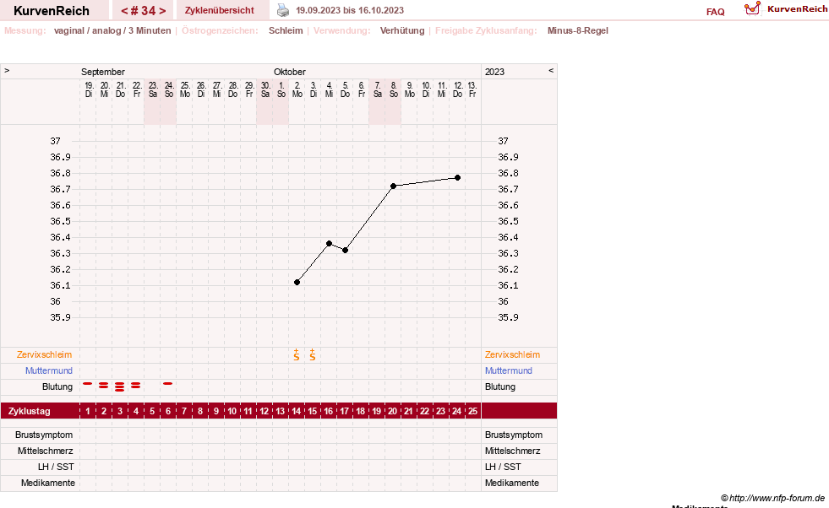Select cycle day 20 cell
Viewport: 829px width, 508px height.
(393, 411)
